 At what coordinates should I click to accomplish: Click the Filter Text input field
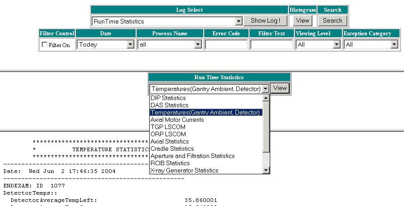pyautogui.click(x=272, y=44)
